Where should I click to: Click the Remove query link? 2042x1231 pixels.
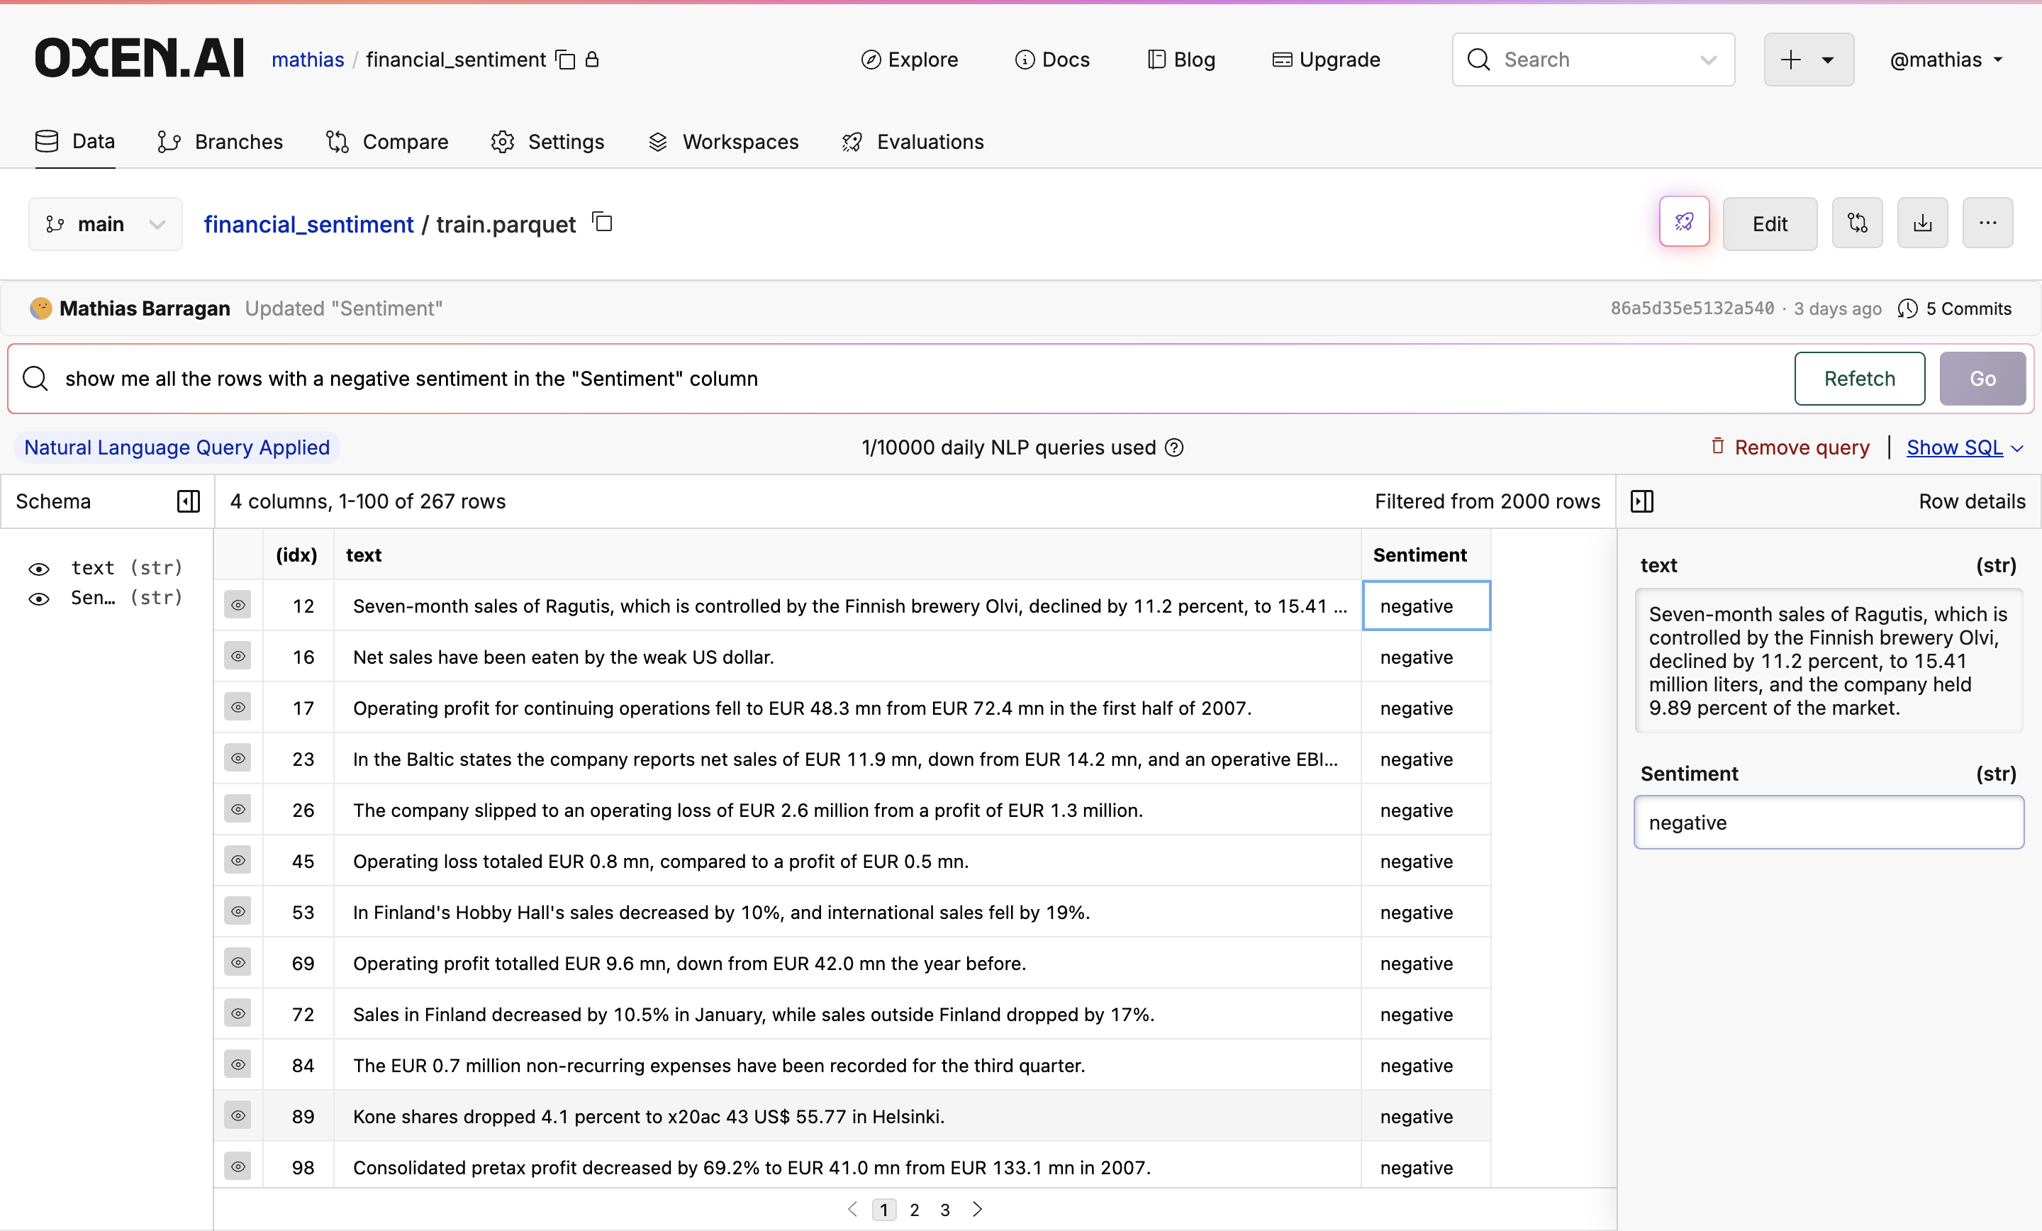1790,447
